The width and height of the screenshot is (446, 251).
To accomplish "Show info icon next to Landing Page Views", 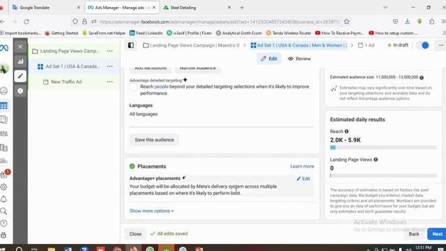I will coord(376,160).
